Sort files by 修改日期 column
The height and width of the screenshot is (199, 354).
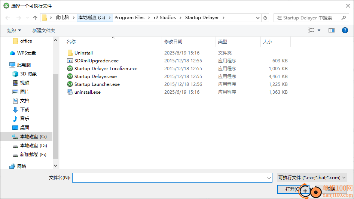[173, 42]
